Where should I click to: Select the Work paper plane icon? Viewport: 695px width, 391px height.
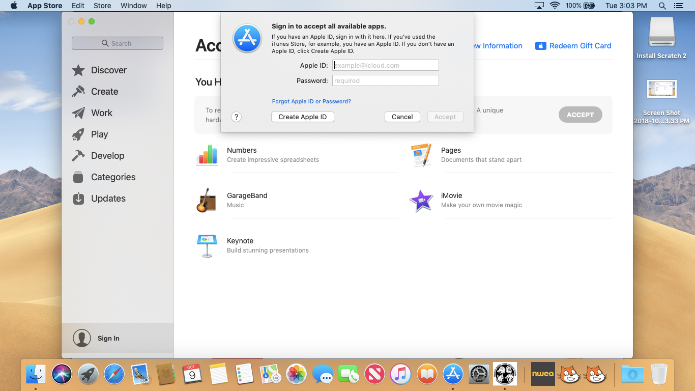point(78,113)
